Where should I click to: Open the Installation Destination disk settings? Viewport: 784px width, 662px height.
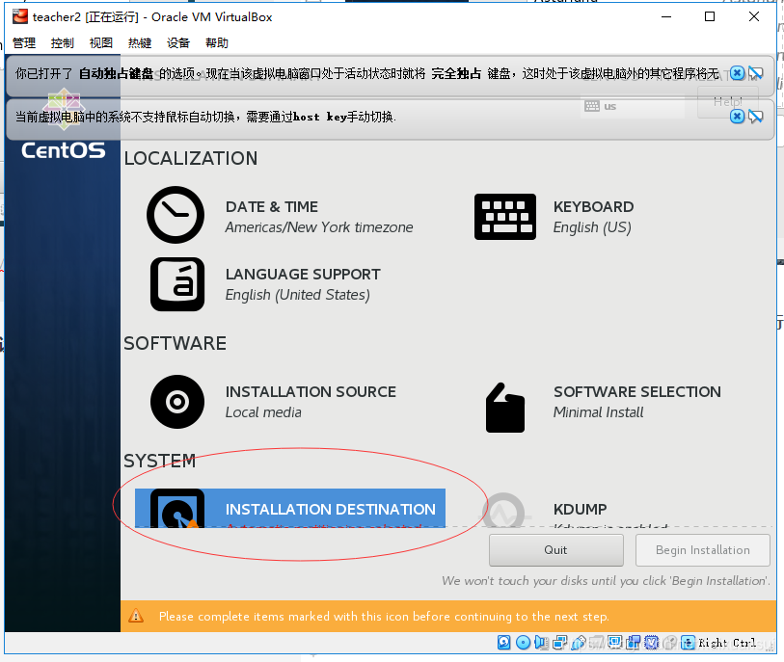tap(290, 508)
